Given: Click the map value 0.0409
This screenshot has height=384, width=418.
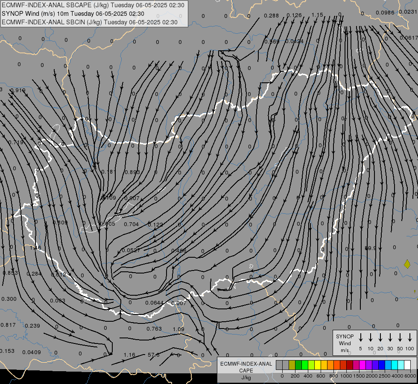Looking at the screenshot, I should coord(32,352).
